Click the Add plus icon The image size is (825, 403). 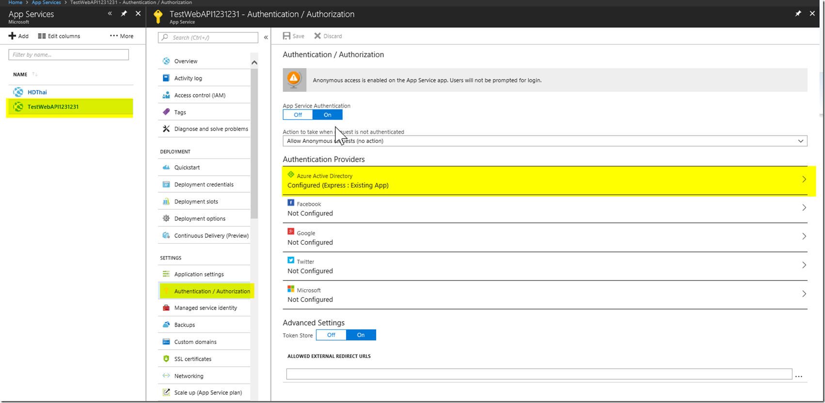pos(13,36)
